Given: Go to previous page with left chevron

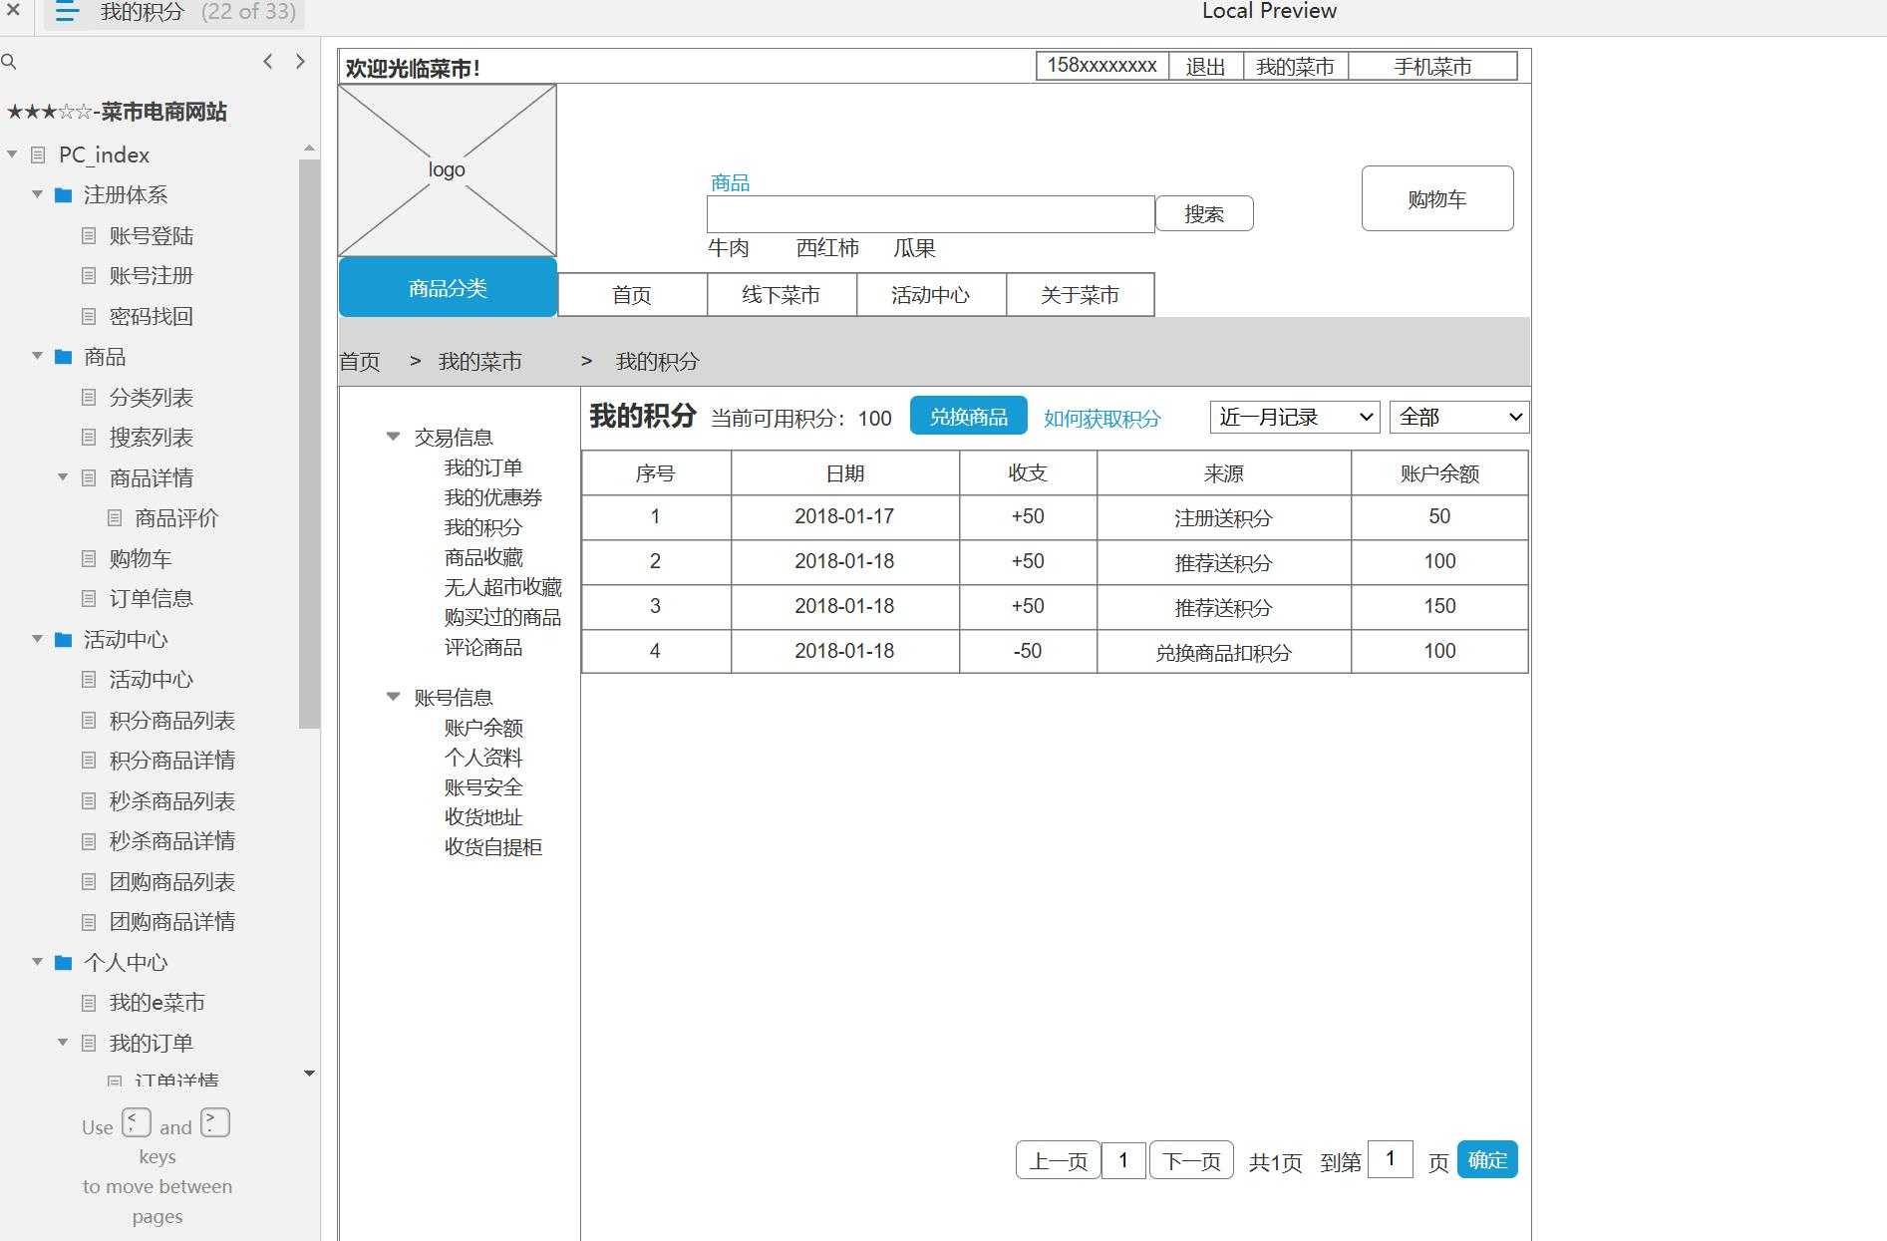Looking at the screenshot, I should click(x=267, y=62).
